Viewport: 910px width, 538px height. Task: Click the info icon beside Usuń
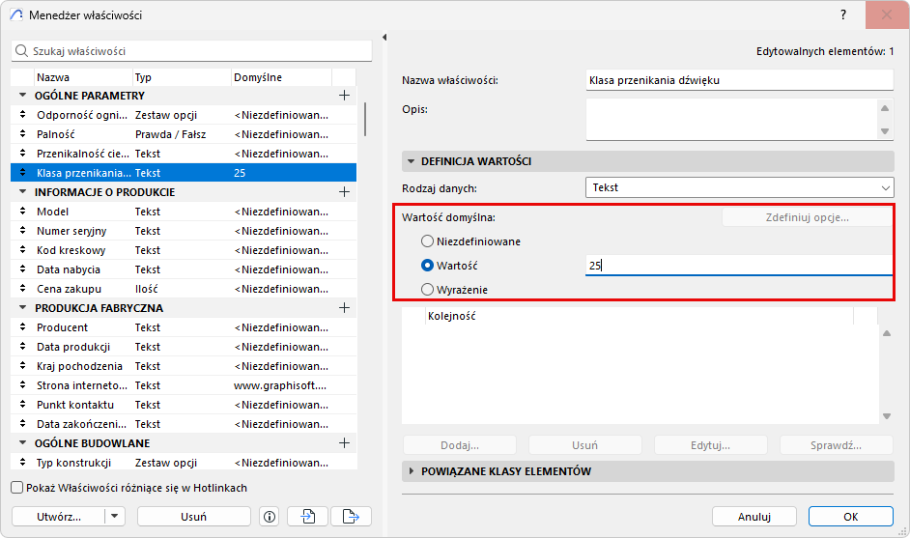(270, 517)
